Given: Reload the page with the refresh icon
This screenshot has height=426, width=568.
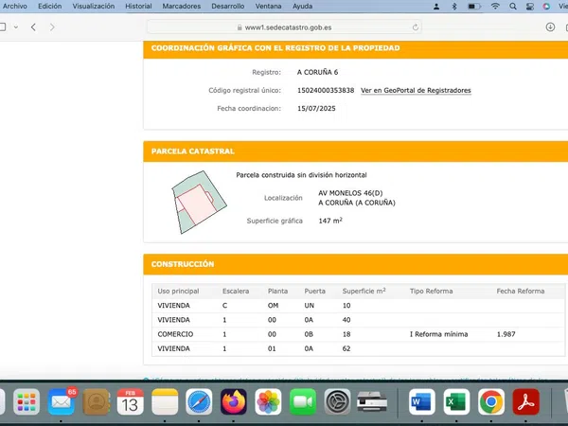Looking at the screenshot, I should (415, 27).
